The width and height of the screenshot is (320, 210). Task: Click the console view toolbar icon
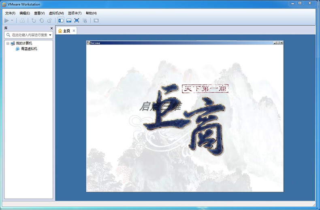click(x=96, y=21)
